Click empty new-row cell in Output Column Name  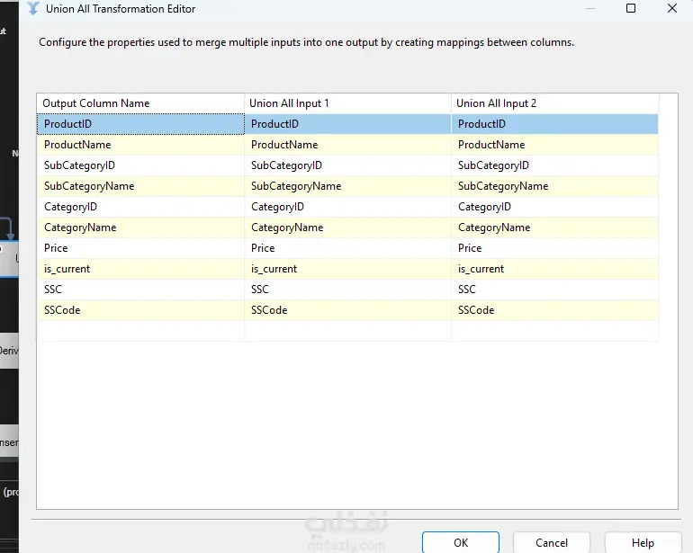tap(140, 331)
